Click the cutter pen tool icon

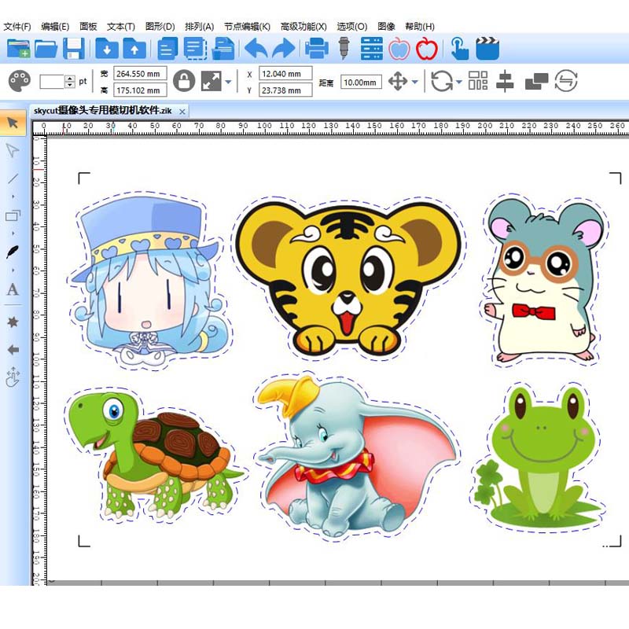[344, 49]
